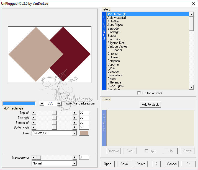Click the filter list scrollbar thumb
This screenshot has height=170, width=198.
[x=191, y=24]
